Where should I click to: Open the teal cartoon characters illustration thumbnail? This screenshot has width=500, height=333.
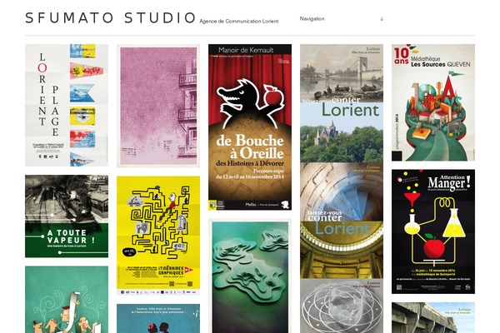[67, 300]
